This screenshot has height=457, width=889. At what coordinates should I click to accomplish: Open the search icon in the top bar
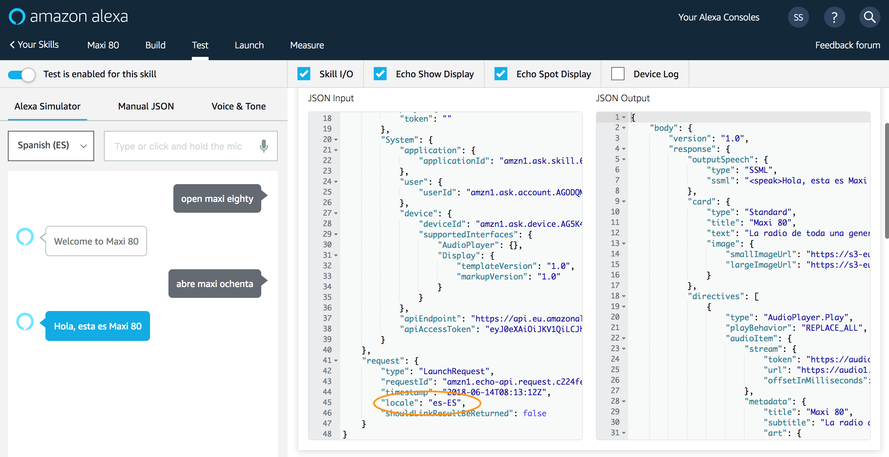(x=870, y=17)
